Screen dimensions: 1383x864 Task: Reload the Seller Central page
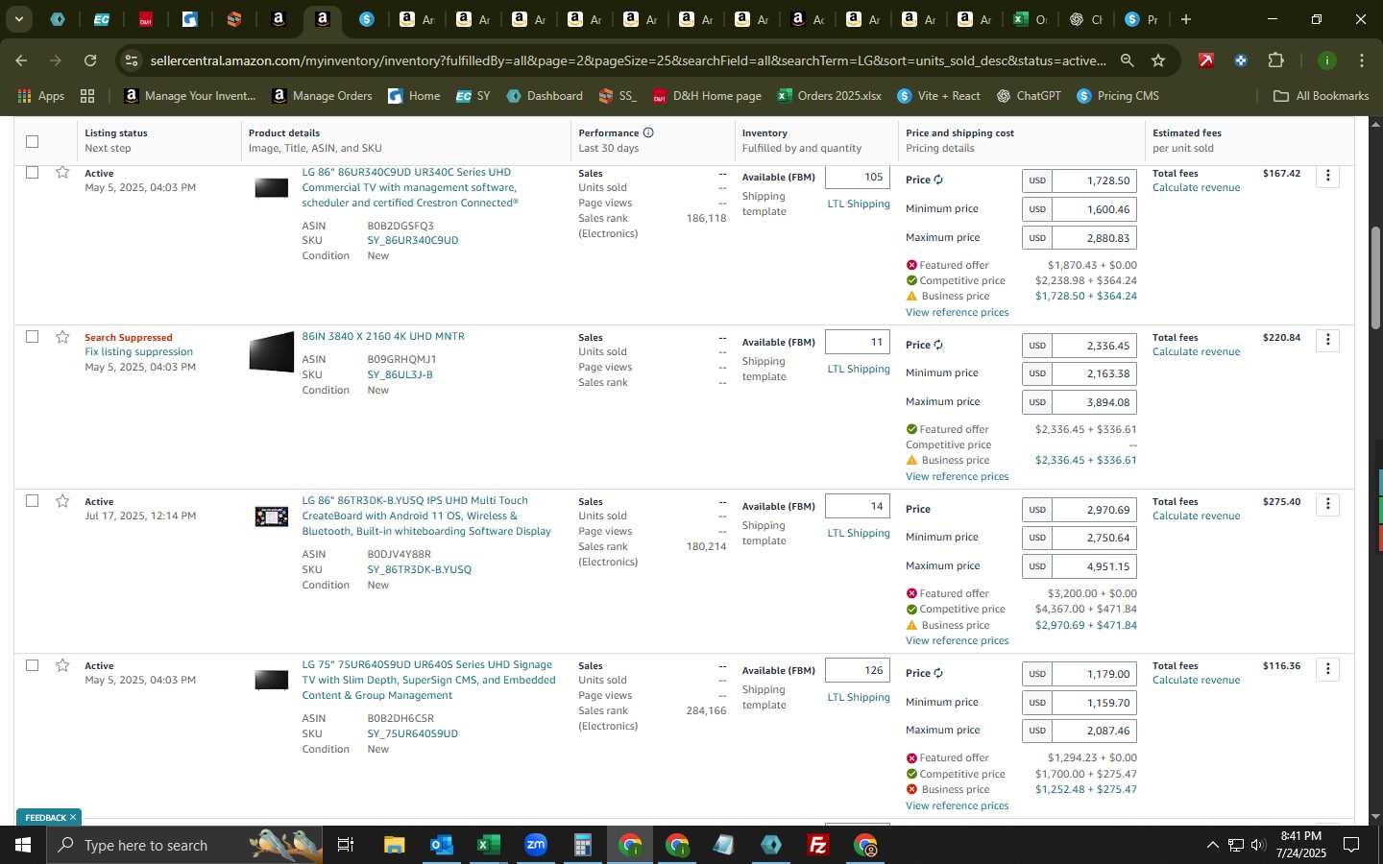[90, 60]
